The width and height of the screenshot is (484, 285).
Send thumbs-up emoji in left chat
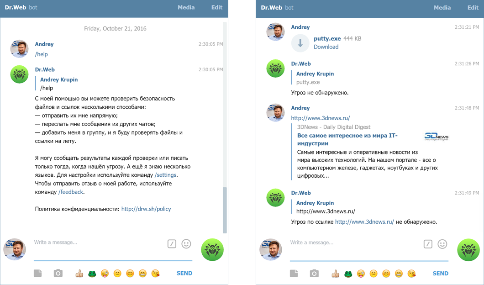[79, 273]
